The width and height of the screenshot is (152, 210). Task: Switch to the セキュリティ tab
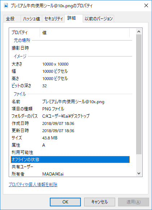53,18
